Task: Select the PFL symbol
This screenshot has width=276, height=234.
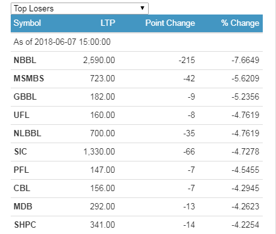Action: 21,170
